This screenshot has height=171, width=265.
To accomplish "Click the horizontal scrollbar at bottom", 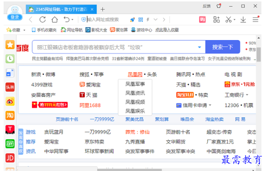I will click(x=130, y=170).
